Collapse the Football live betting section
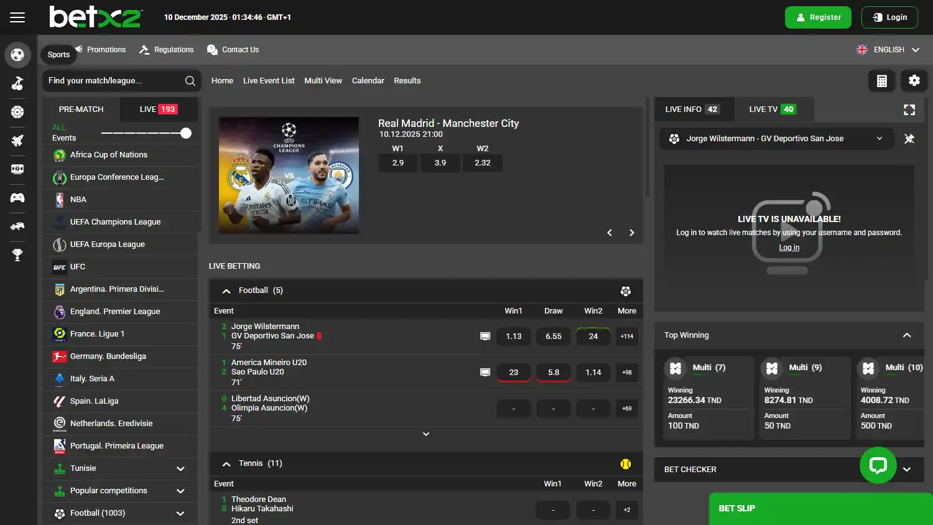This screenshot has height=525, width=933. point(226,290)
